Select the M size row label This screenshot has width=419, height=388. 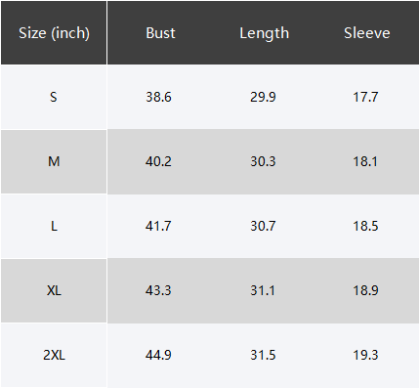pos(54,161)
